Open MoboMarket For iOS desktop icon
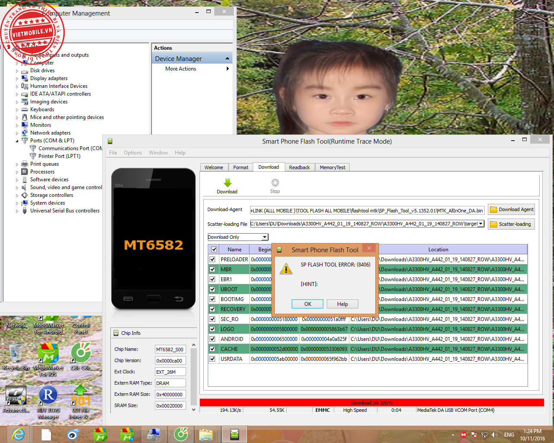554x443 pixels. pyautogui.click(x=48, y=359)
